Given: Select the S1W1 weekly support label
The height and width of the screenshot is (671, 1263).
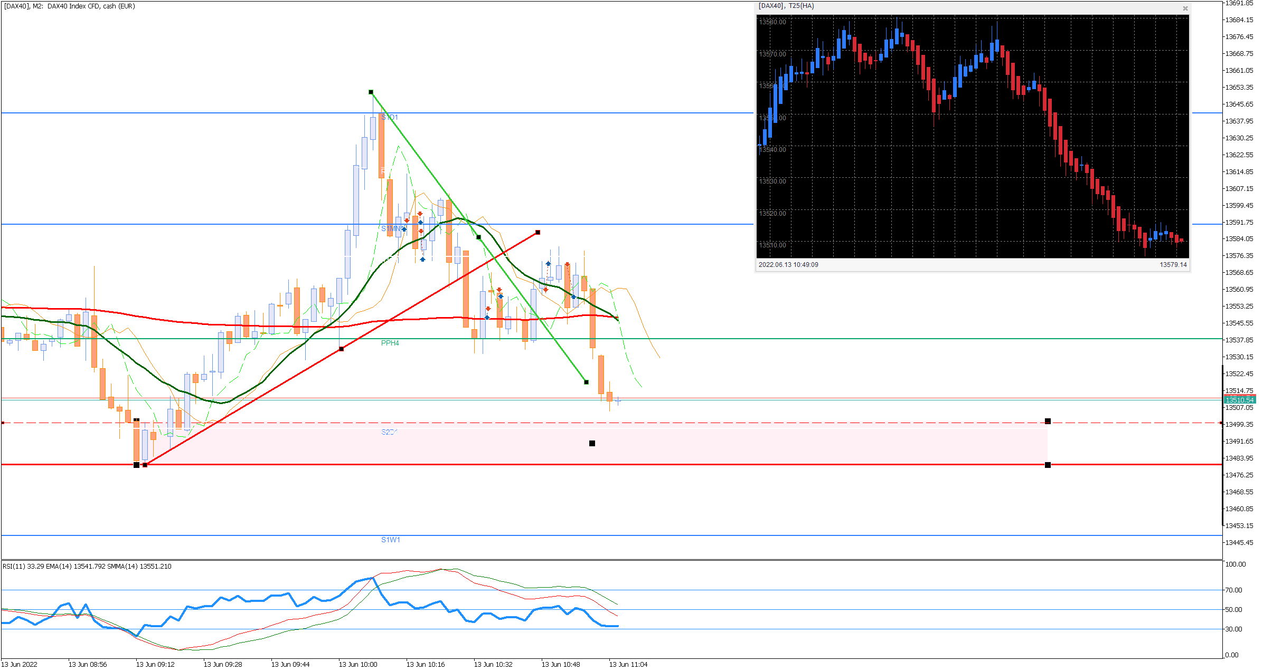Looking at the screenshot, I should 391,540.
